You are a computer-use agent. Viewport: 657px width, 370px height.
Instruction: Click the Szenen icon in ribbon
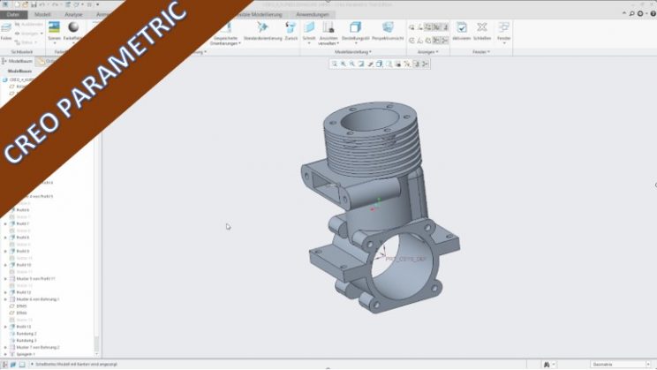click(54, 29)
